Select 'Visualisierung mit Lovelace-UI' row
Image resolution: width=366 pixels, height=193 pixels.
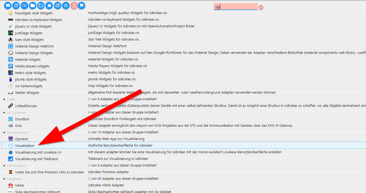tap(184, 152)
